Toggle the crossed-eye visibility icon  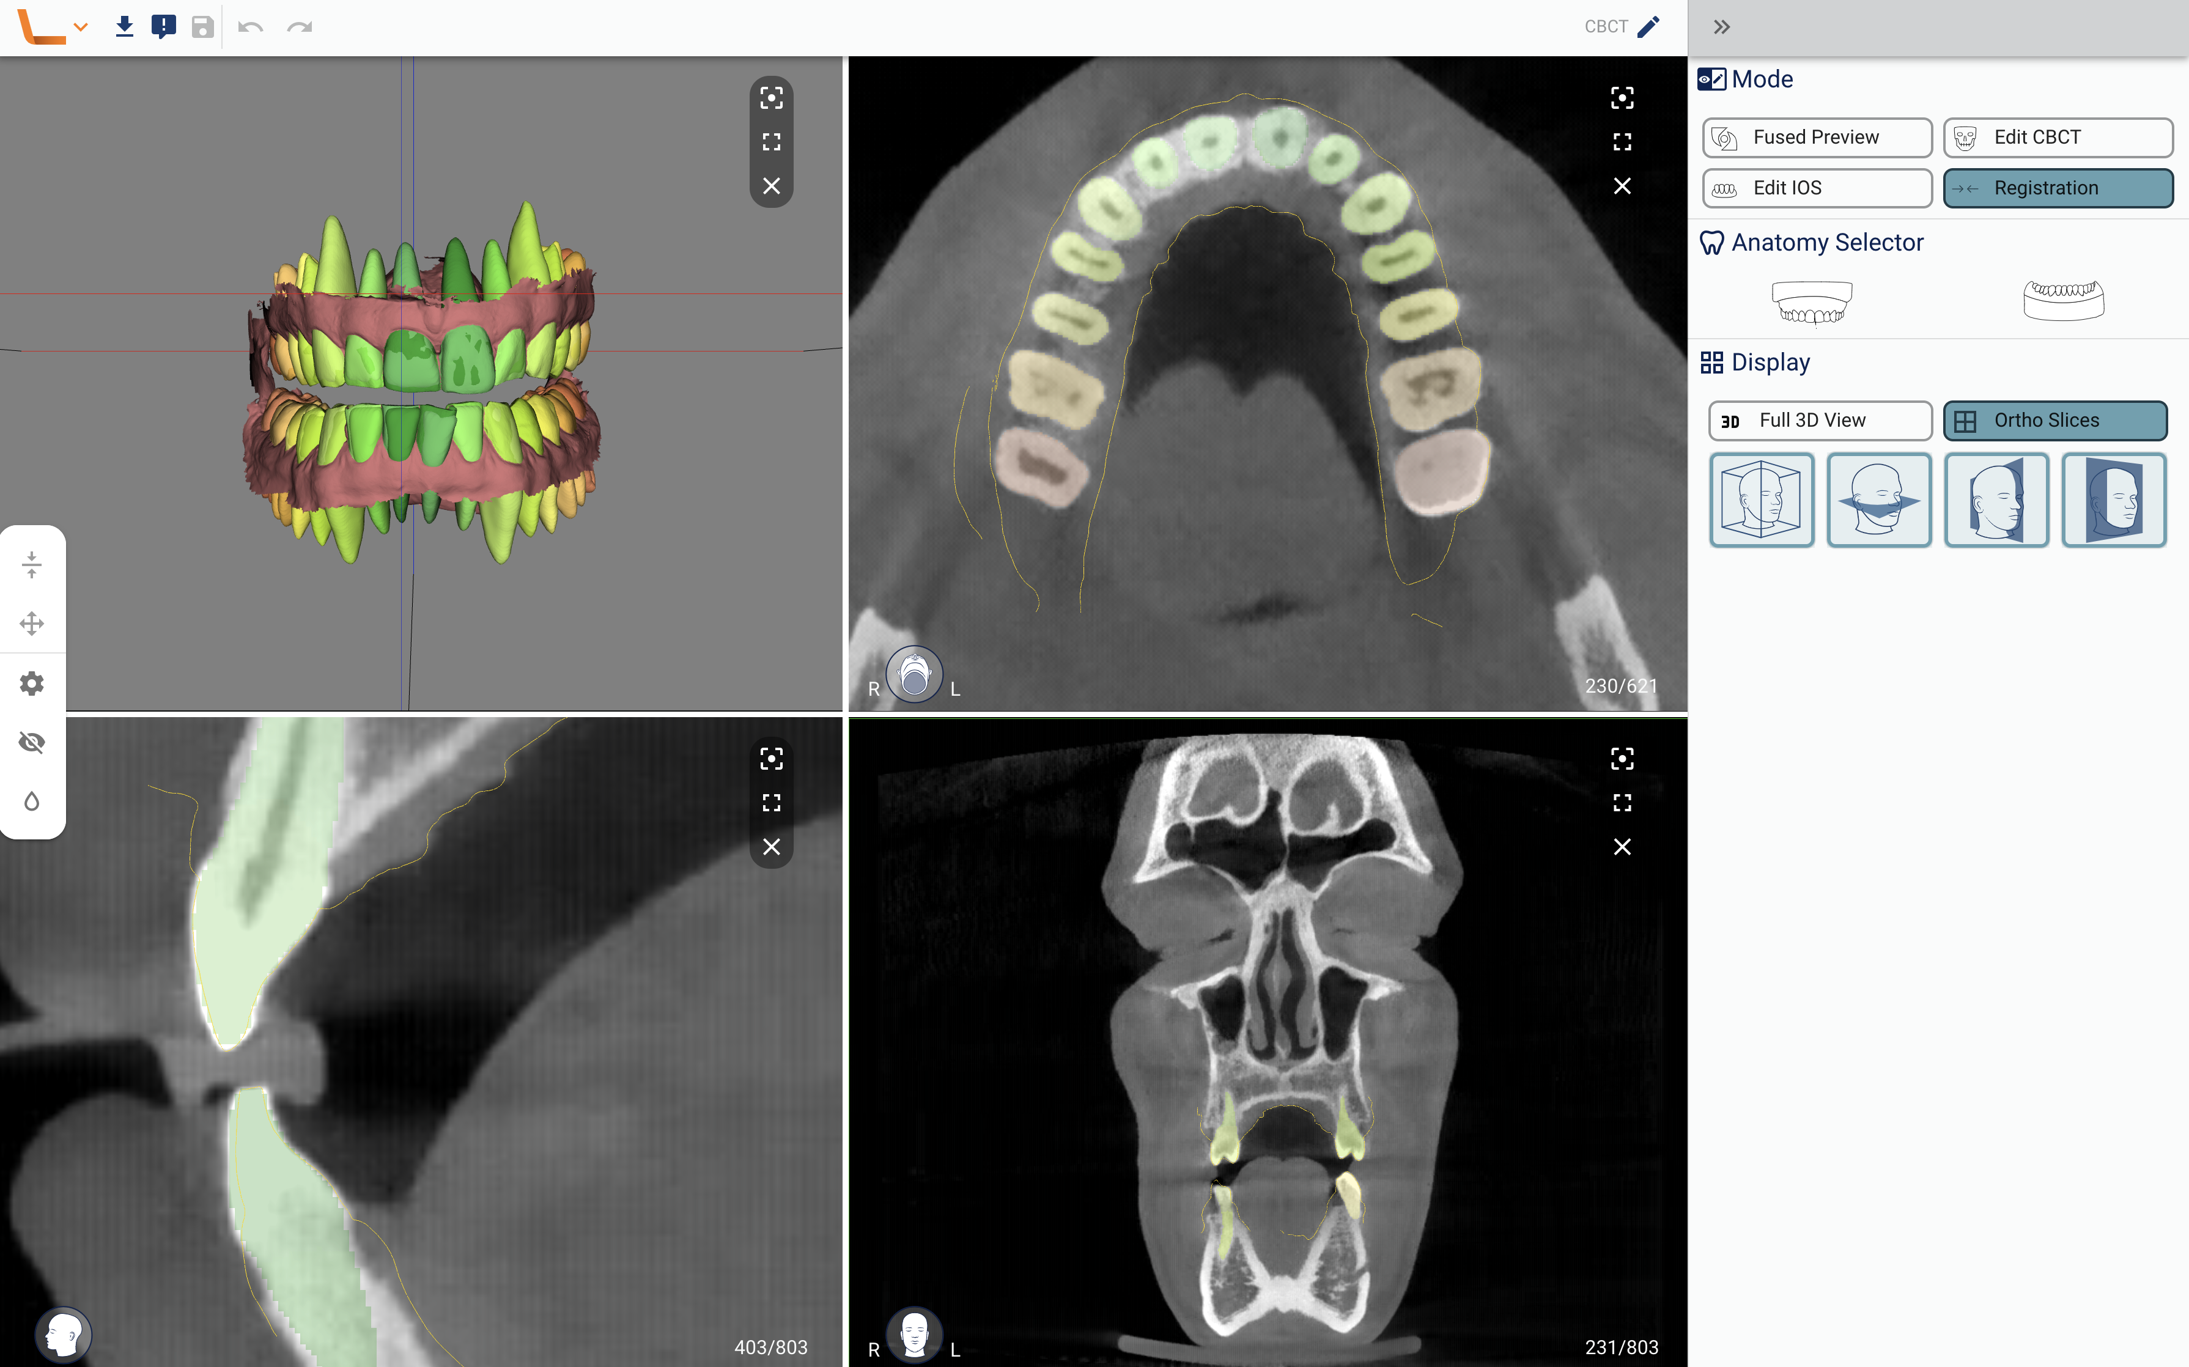click(32, 742)
